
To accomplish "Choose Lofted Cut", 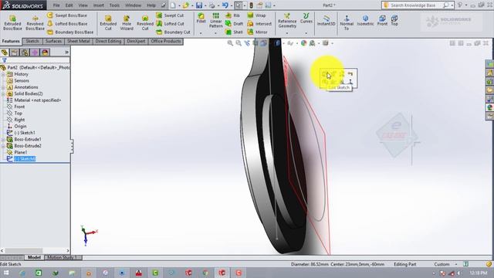I will point(171,24).
